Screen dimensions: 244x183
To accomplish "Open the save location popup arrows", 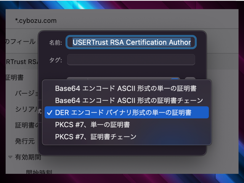I will tap(175, 79).
